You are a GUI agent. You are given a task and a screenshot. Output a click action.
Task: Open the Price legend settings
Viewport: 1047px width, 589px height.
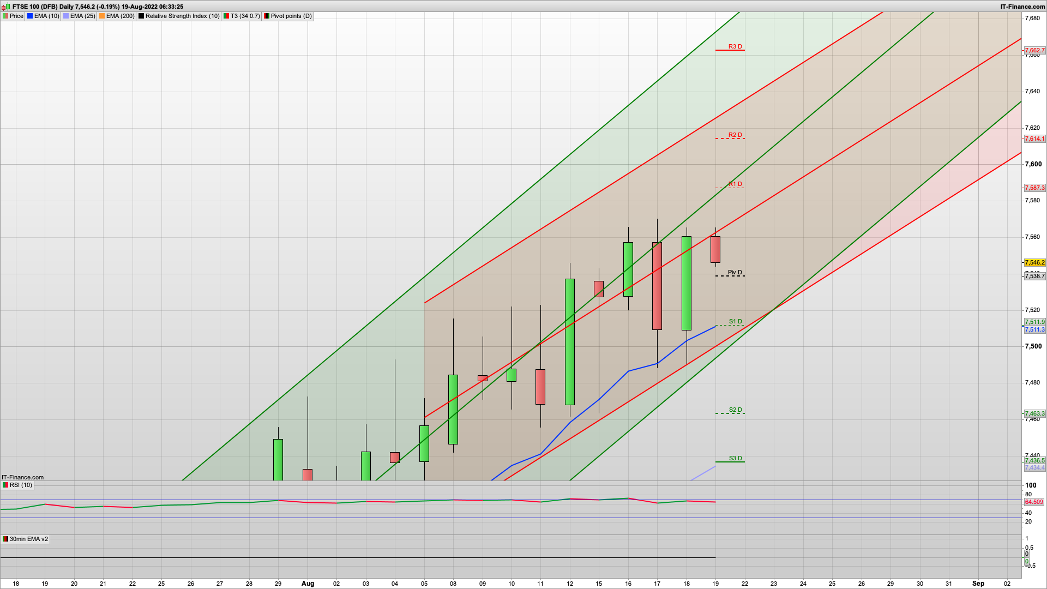point(13,16)
